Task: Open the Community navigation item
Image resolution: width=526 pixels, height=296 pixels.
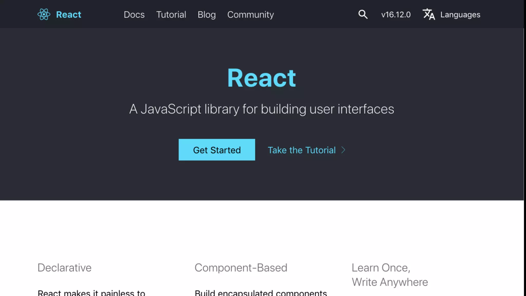Action: (x=250, y=15)
